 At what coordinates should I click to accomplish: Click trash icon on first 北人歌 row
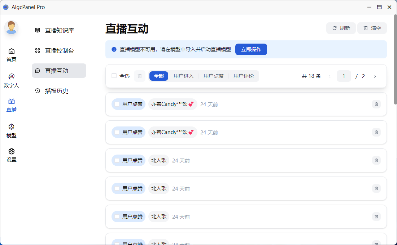pos(376,160)
